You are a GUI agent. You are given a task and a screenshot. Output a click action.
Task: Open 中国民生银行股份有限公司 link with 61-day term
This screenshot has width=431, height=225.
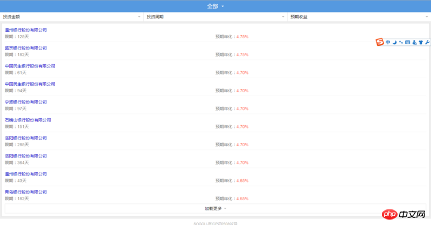tap(30, 66)
